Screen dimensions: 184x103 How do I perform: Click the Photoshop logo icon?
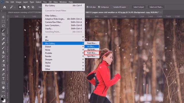point(2,2)
